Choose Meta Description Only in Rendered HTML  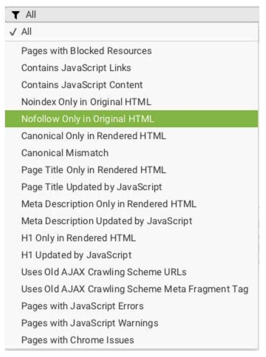pos(132,204)
